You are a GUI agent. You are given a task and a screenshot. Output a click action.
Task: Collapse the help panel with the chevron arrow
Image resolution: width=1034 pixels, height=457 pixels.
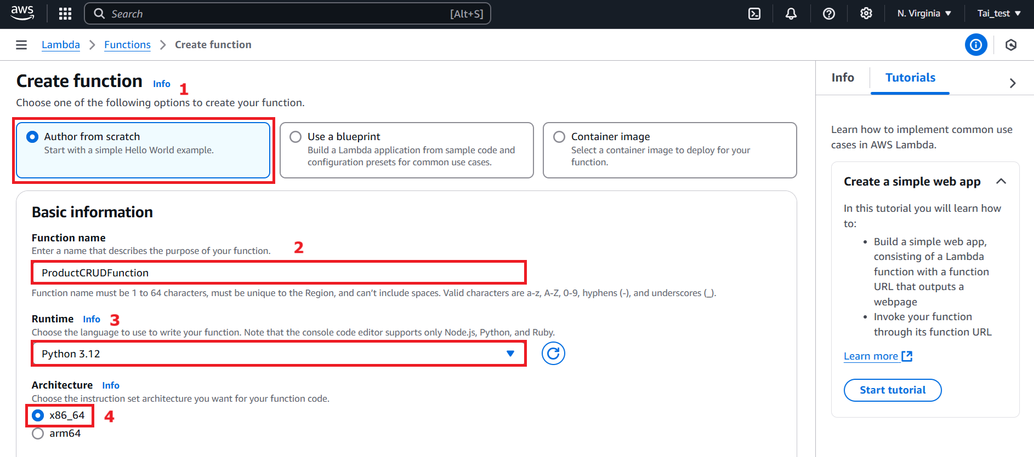(x=1013, y=83)
